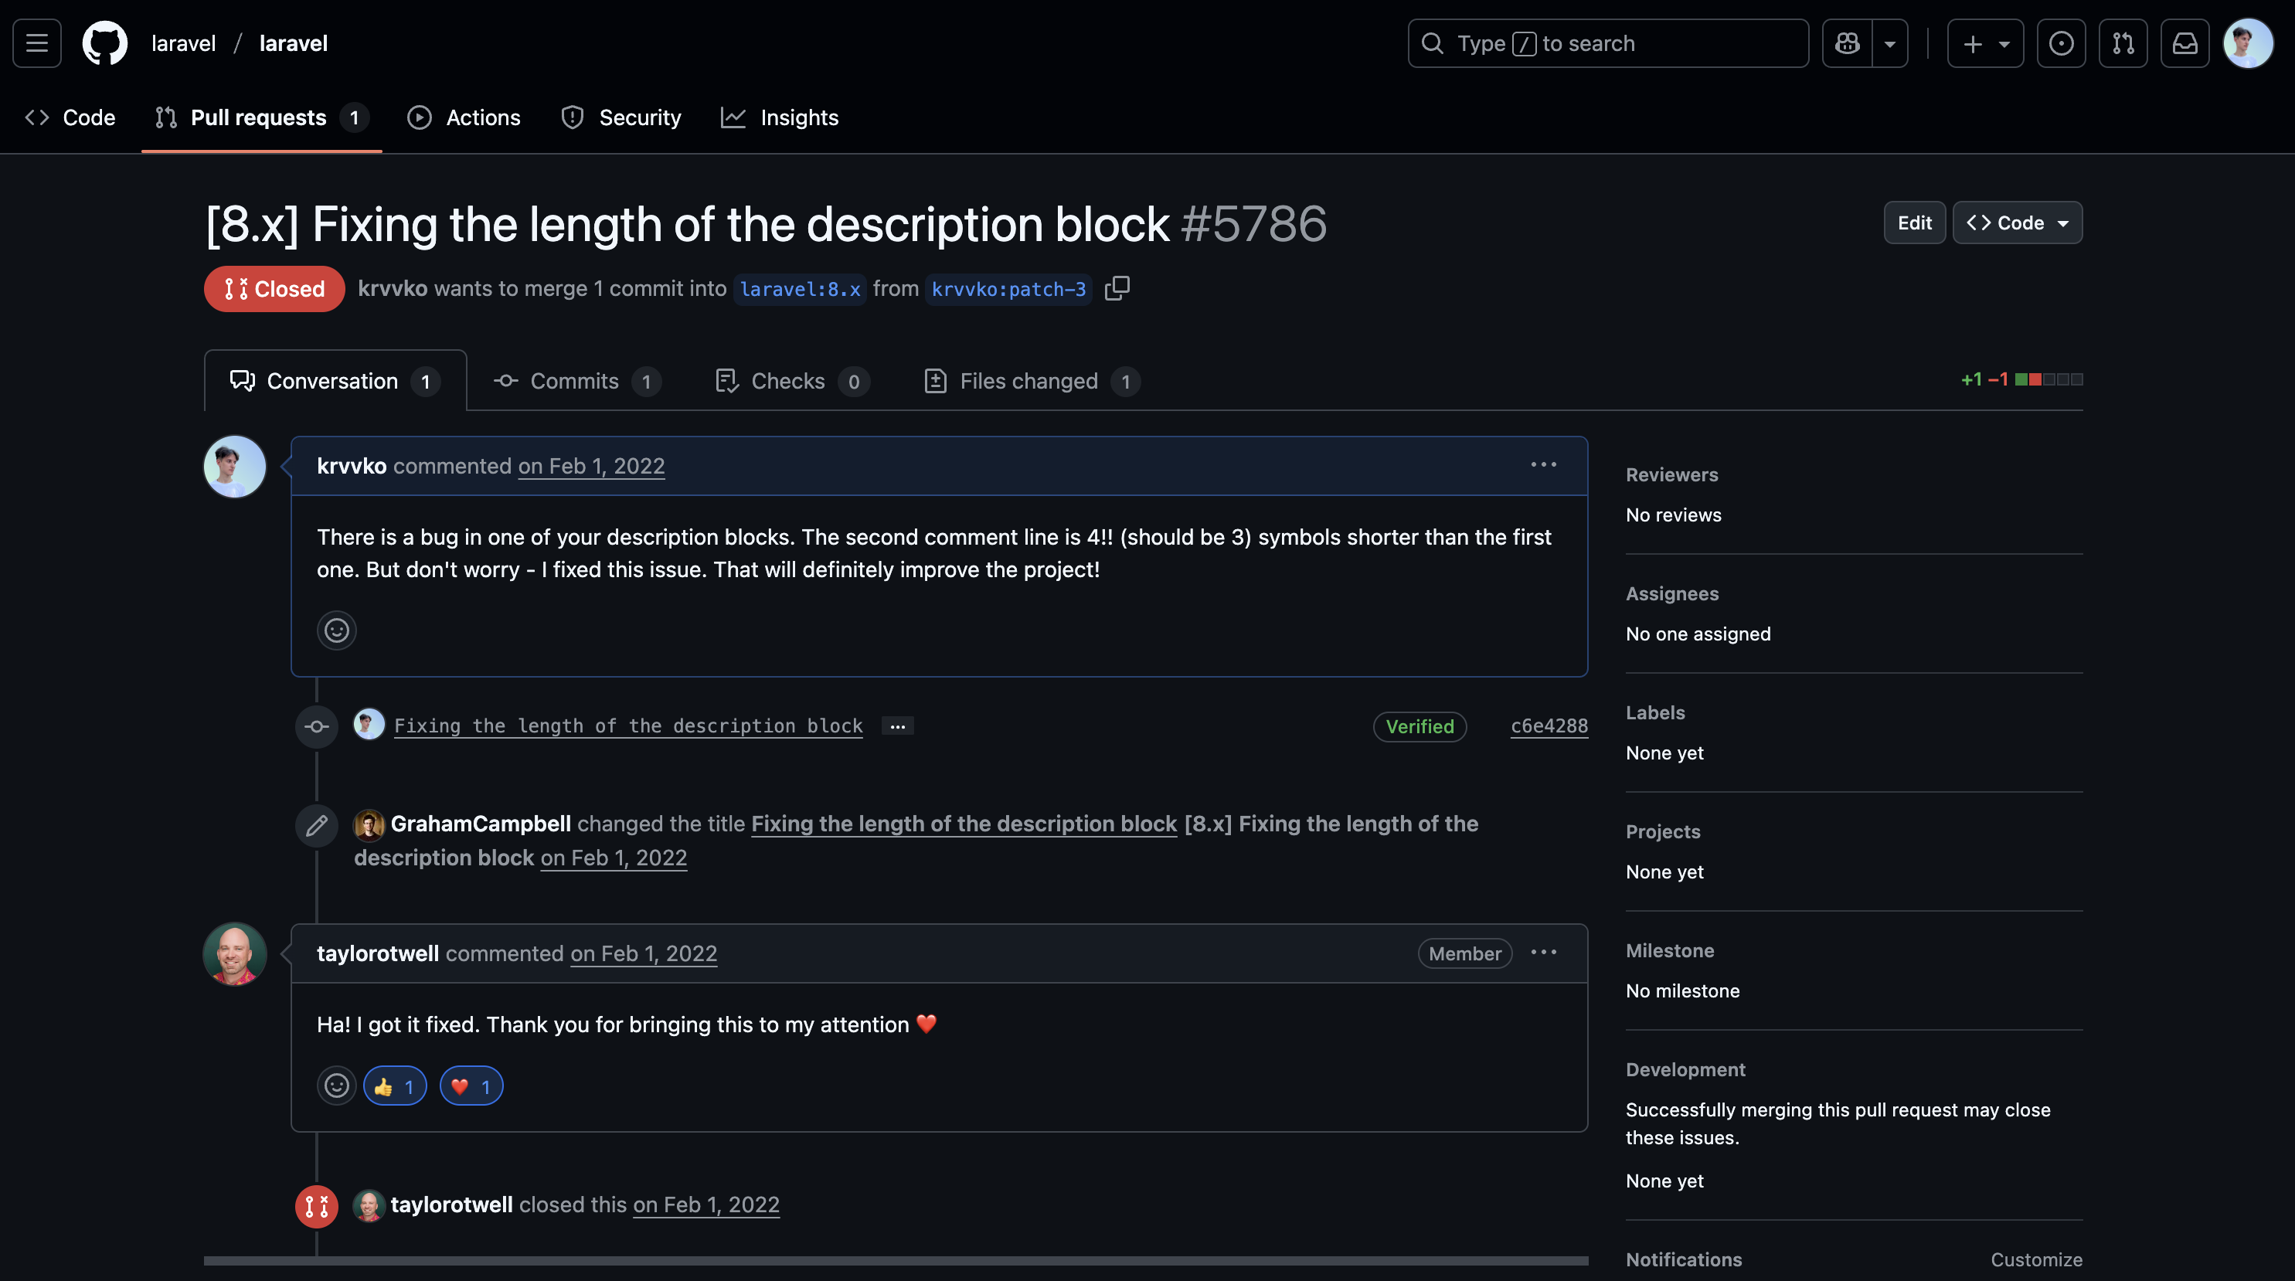Open the notifications inbox icon
The width and height of the screenshot is (2295, 1281).
click(x=2184, y=42)
